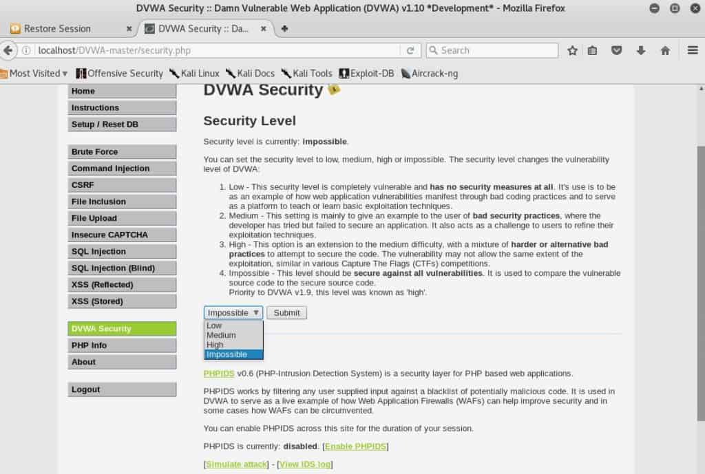Go back with the browser back arrow
705x474 pixels.
coord(8,50)
